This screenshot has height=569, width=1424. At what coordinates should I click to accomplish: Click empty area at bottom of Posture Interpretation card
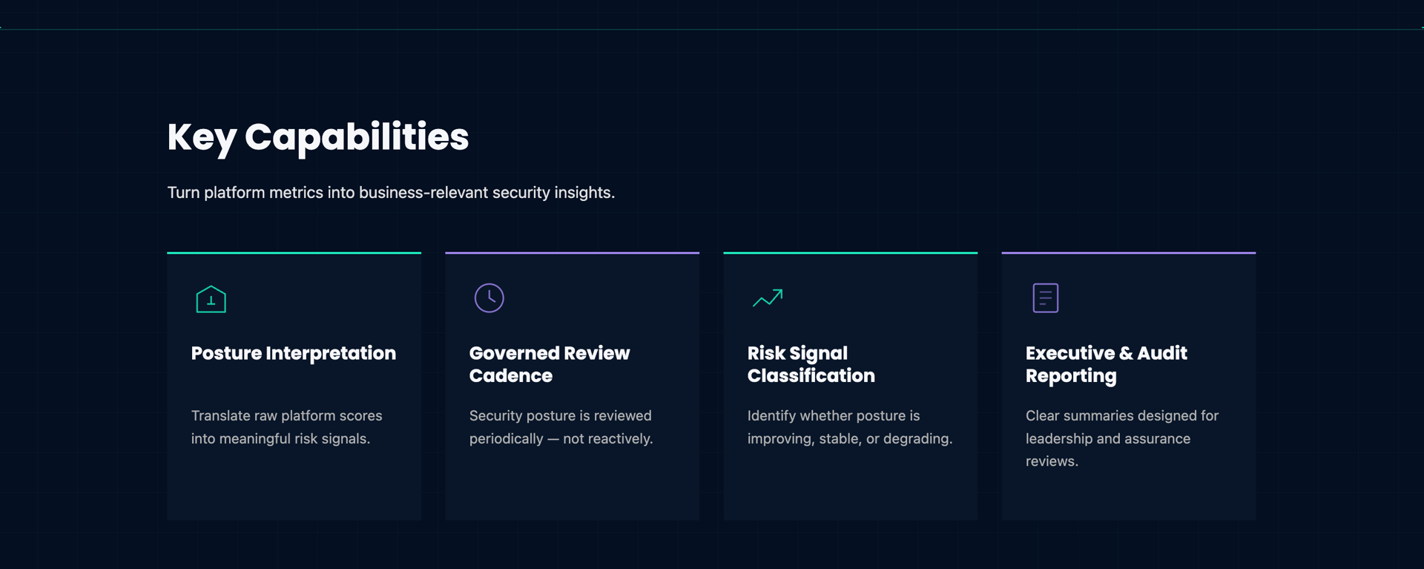click(x=294, y=486)
